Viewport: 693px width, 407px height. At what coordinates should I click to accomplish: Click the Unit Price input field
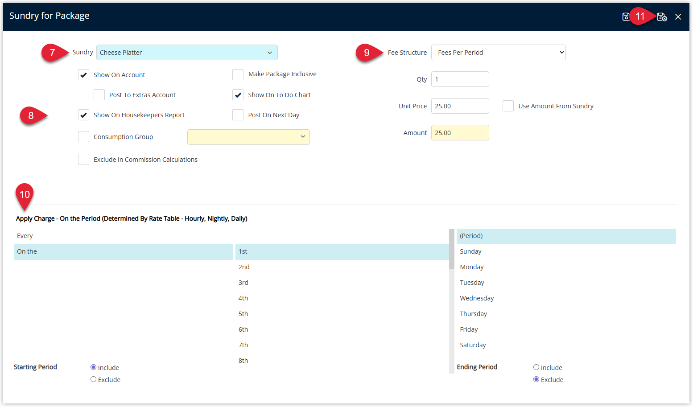460,106
